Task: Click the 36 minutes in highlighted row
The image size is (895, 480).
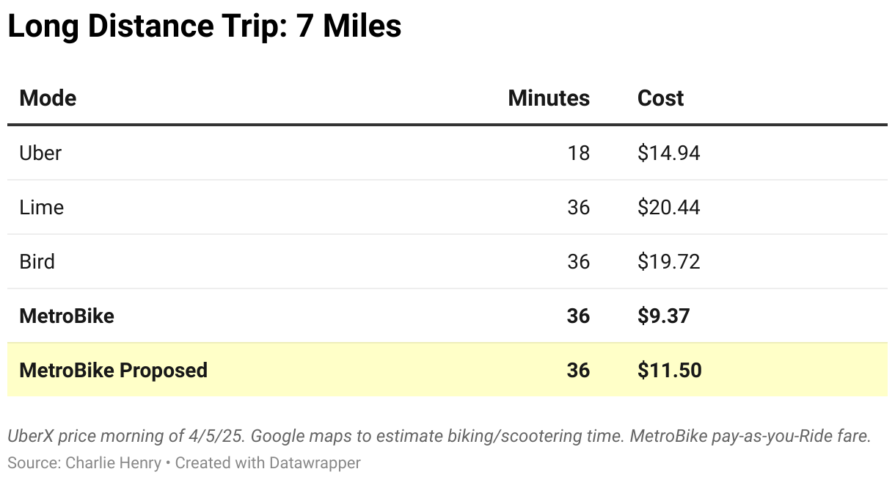Action: click(x=578, y=370)
